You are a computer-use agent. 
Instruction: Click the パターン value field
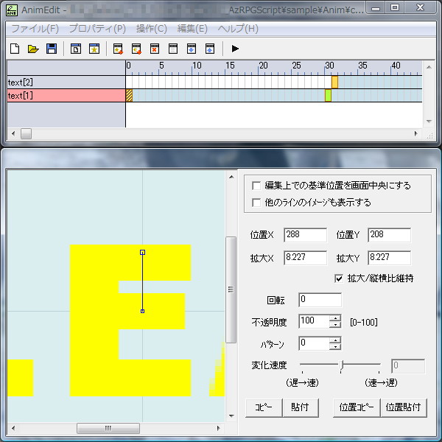[x=314, y=343]
